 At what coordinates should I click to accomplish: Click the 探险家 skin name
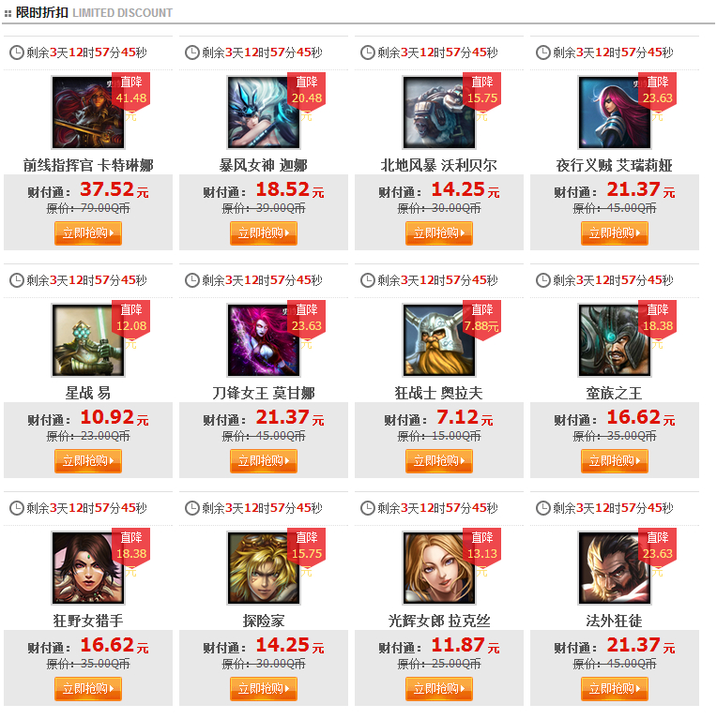click(264, 621)
